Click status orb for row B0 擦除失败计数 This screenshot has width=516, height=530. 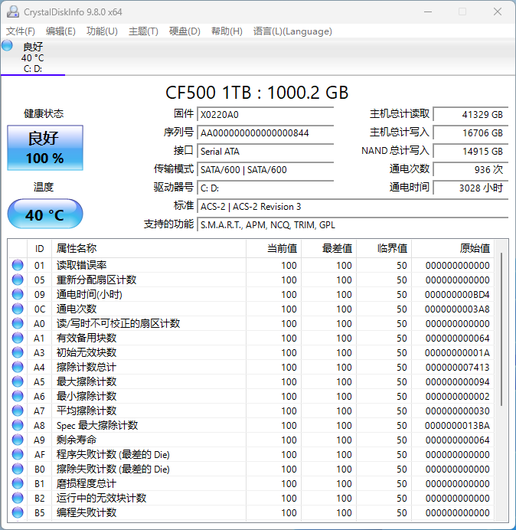[18, 469]
